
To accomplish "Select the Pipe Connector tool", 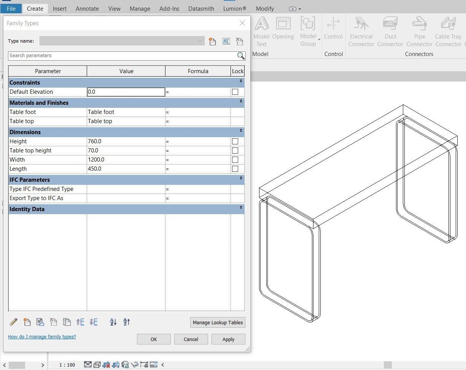I will pos(419,31).
